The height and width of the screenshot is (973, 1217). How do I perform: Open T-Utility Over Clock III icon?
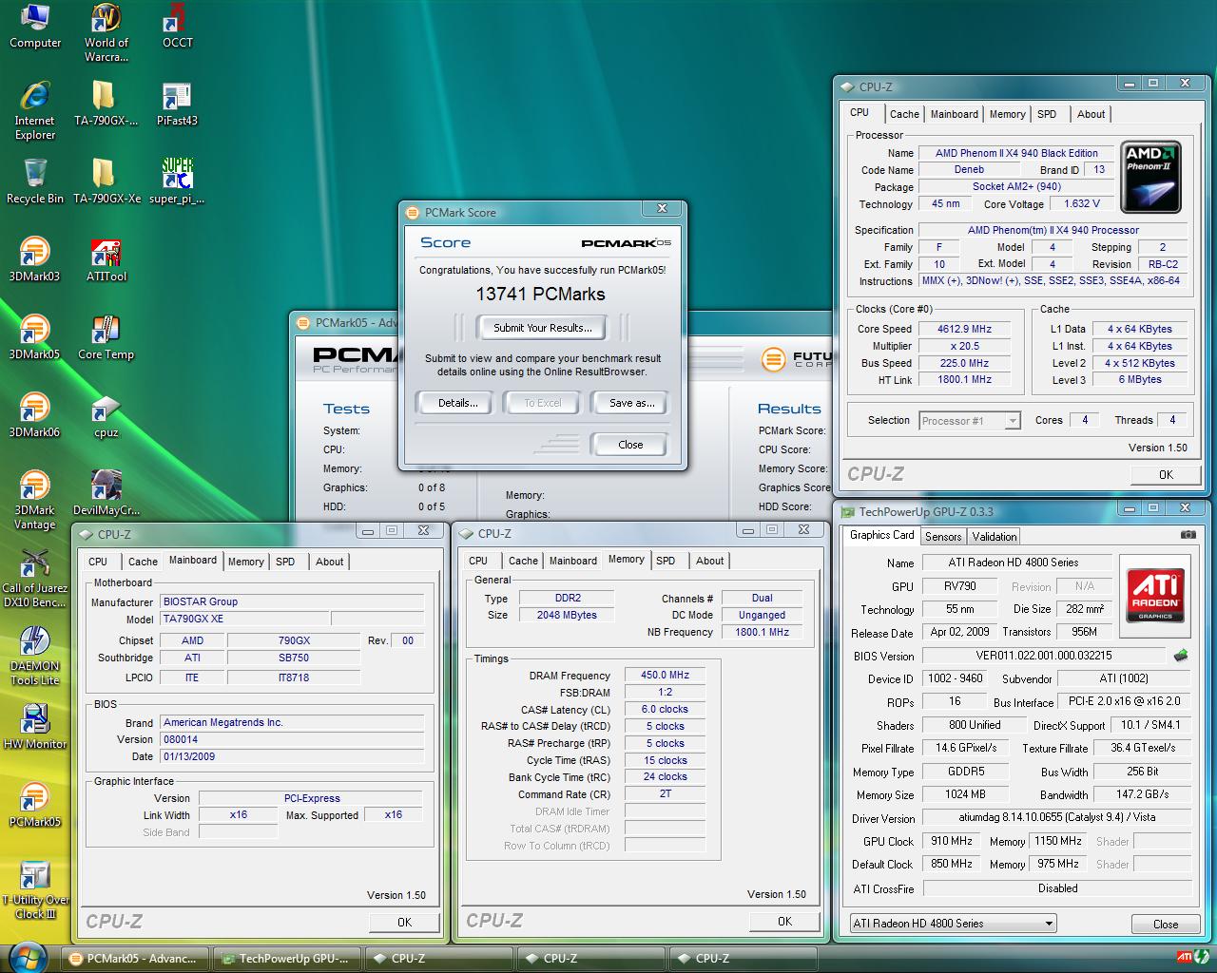pyautogui.click(x=34, y=889)
